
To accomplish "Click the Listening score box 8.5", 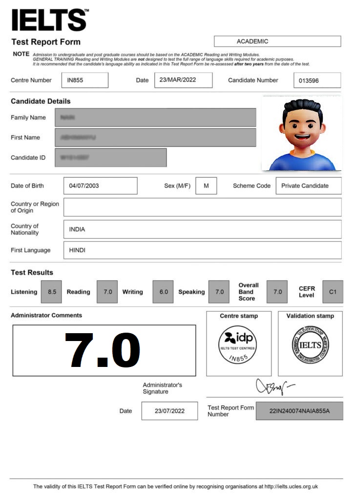I will pos(51,292).
